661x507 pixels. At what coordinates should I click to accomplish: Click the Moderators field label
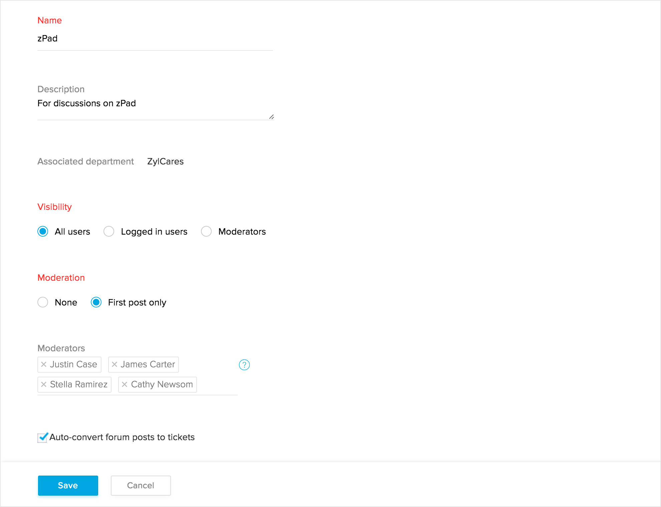click(x=61, y=348)
